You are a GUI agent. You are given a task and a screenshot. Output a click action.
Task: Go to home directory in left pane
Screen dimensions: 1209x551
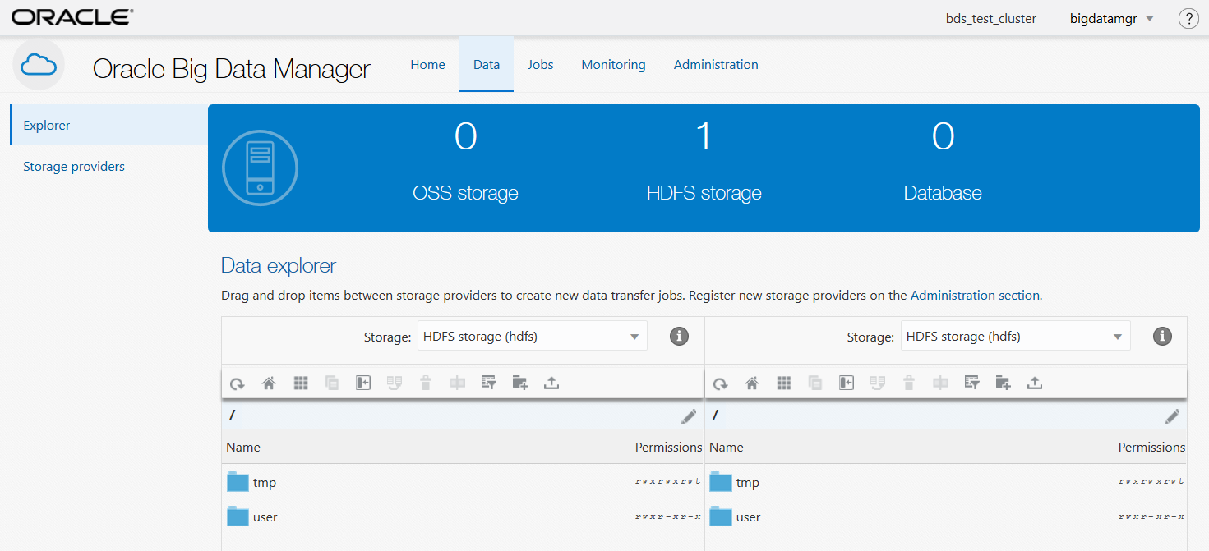(x=269, y=383)
